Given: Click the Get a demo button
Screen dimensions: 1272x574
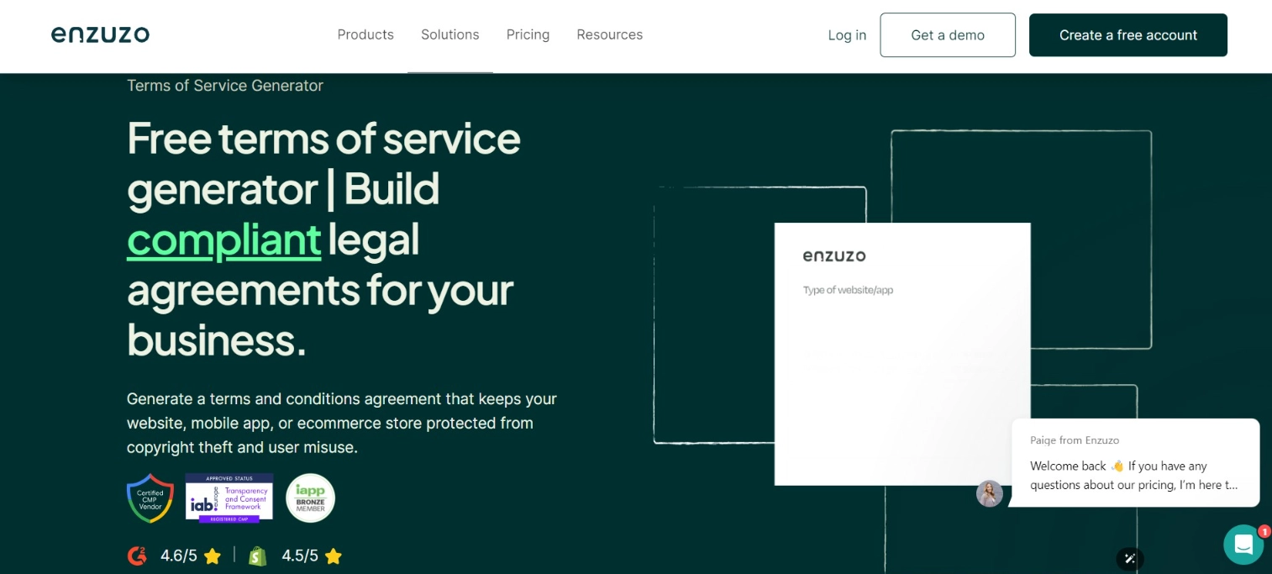Looking at the screenshot, I should [948, 35].
